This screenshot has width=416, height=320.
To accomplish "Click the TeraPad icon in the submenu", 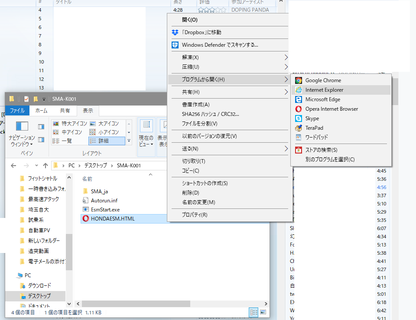I will tap(299, 128).
